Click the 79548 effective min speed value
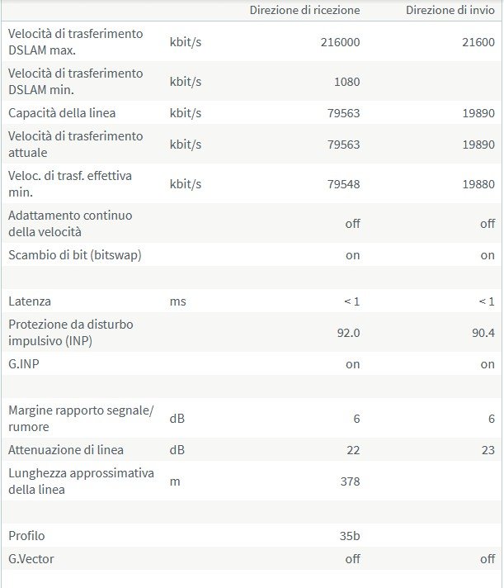 click(343, 184)
